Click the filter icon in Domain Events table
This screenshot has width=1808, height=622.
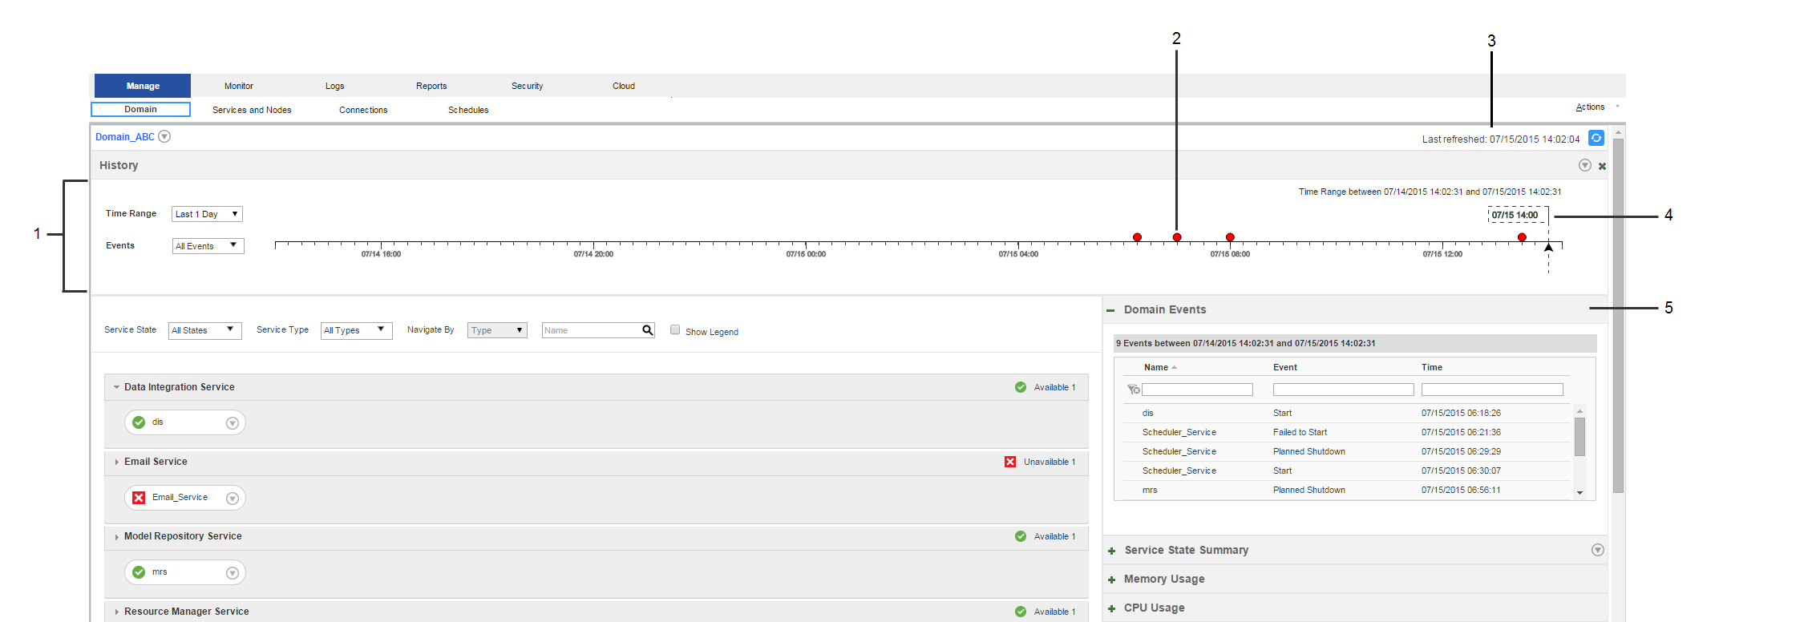point(1133,390)
